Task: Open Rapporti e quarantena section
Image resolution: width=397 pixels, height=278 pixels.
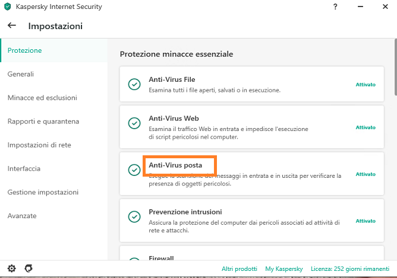Action: pyautogui.click(x=43, y=122)
